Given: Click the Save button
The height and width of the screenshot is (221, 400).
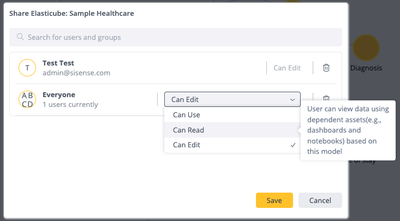Looking at the screenshot, I should (274, 200).
